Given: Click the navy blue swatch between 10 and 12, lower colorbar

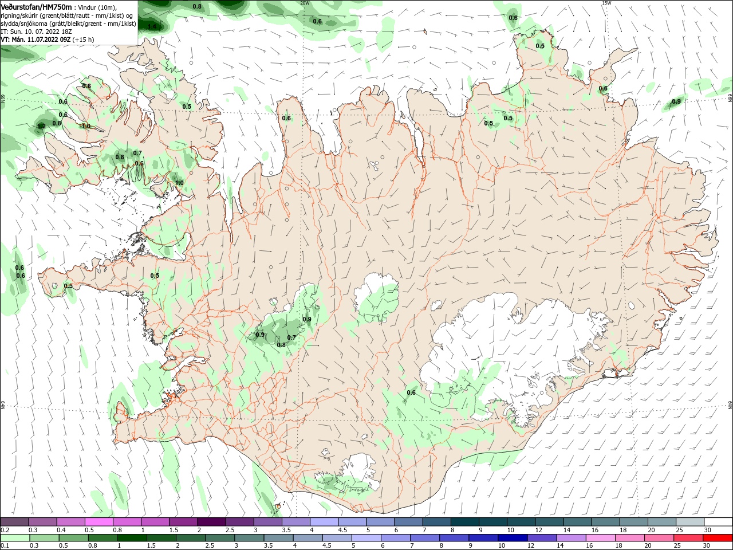Looking at the screenshot, I should 513,538.
